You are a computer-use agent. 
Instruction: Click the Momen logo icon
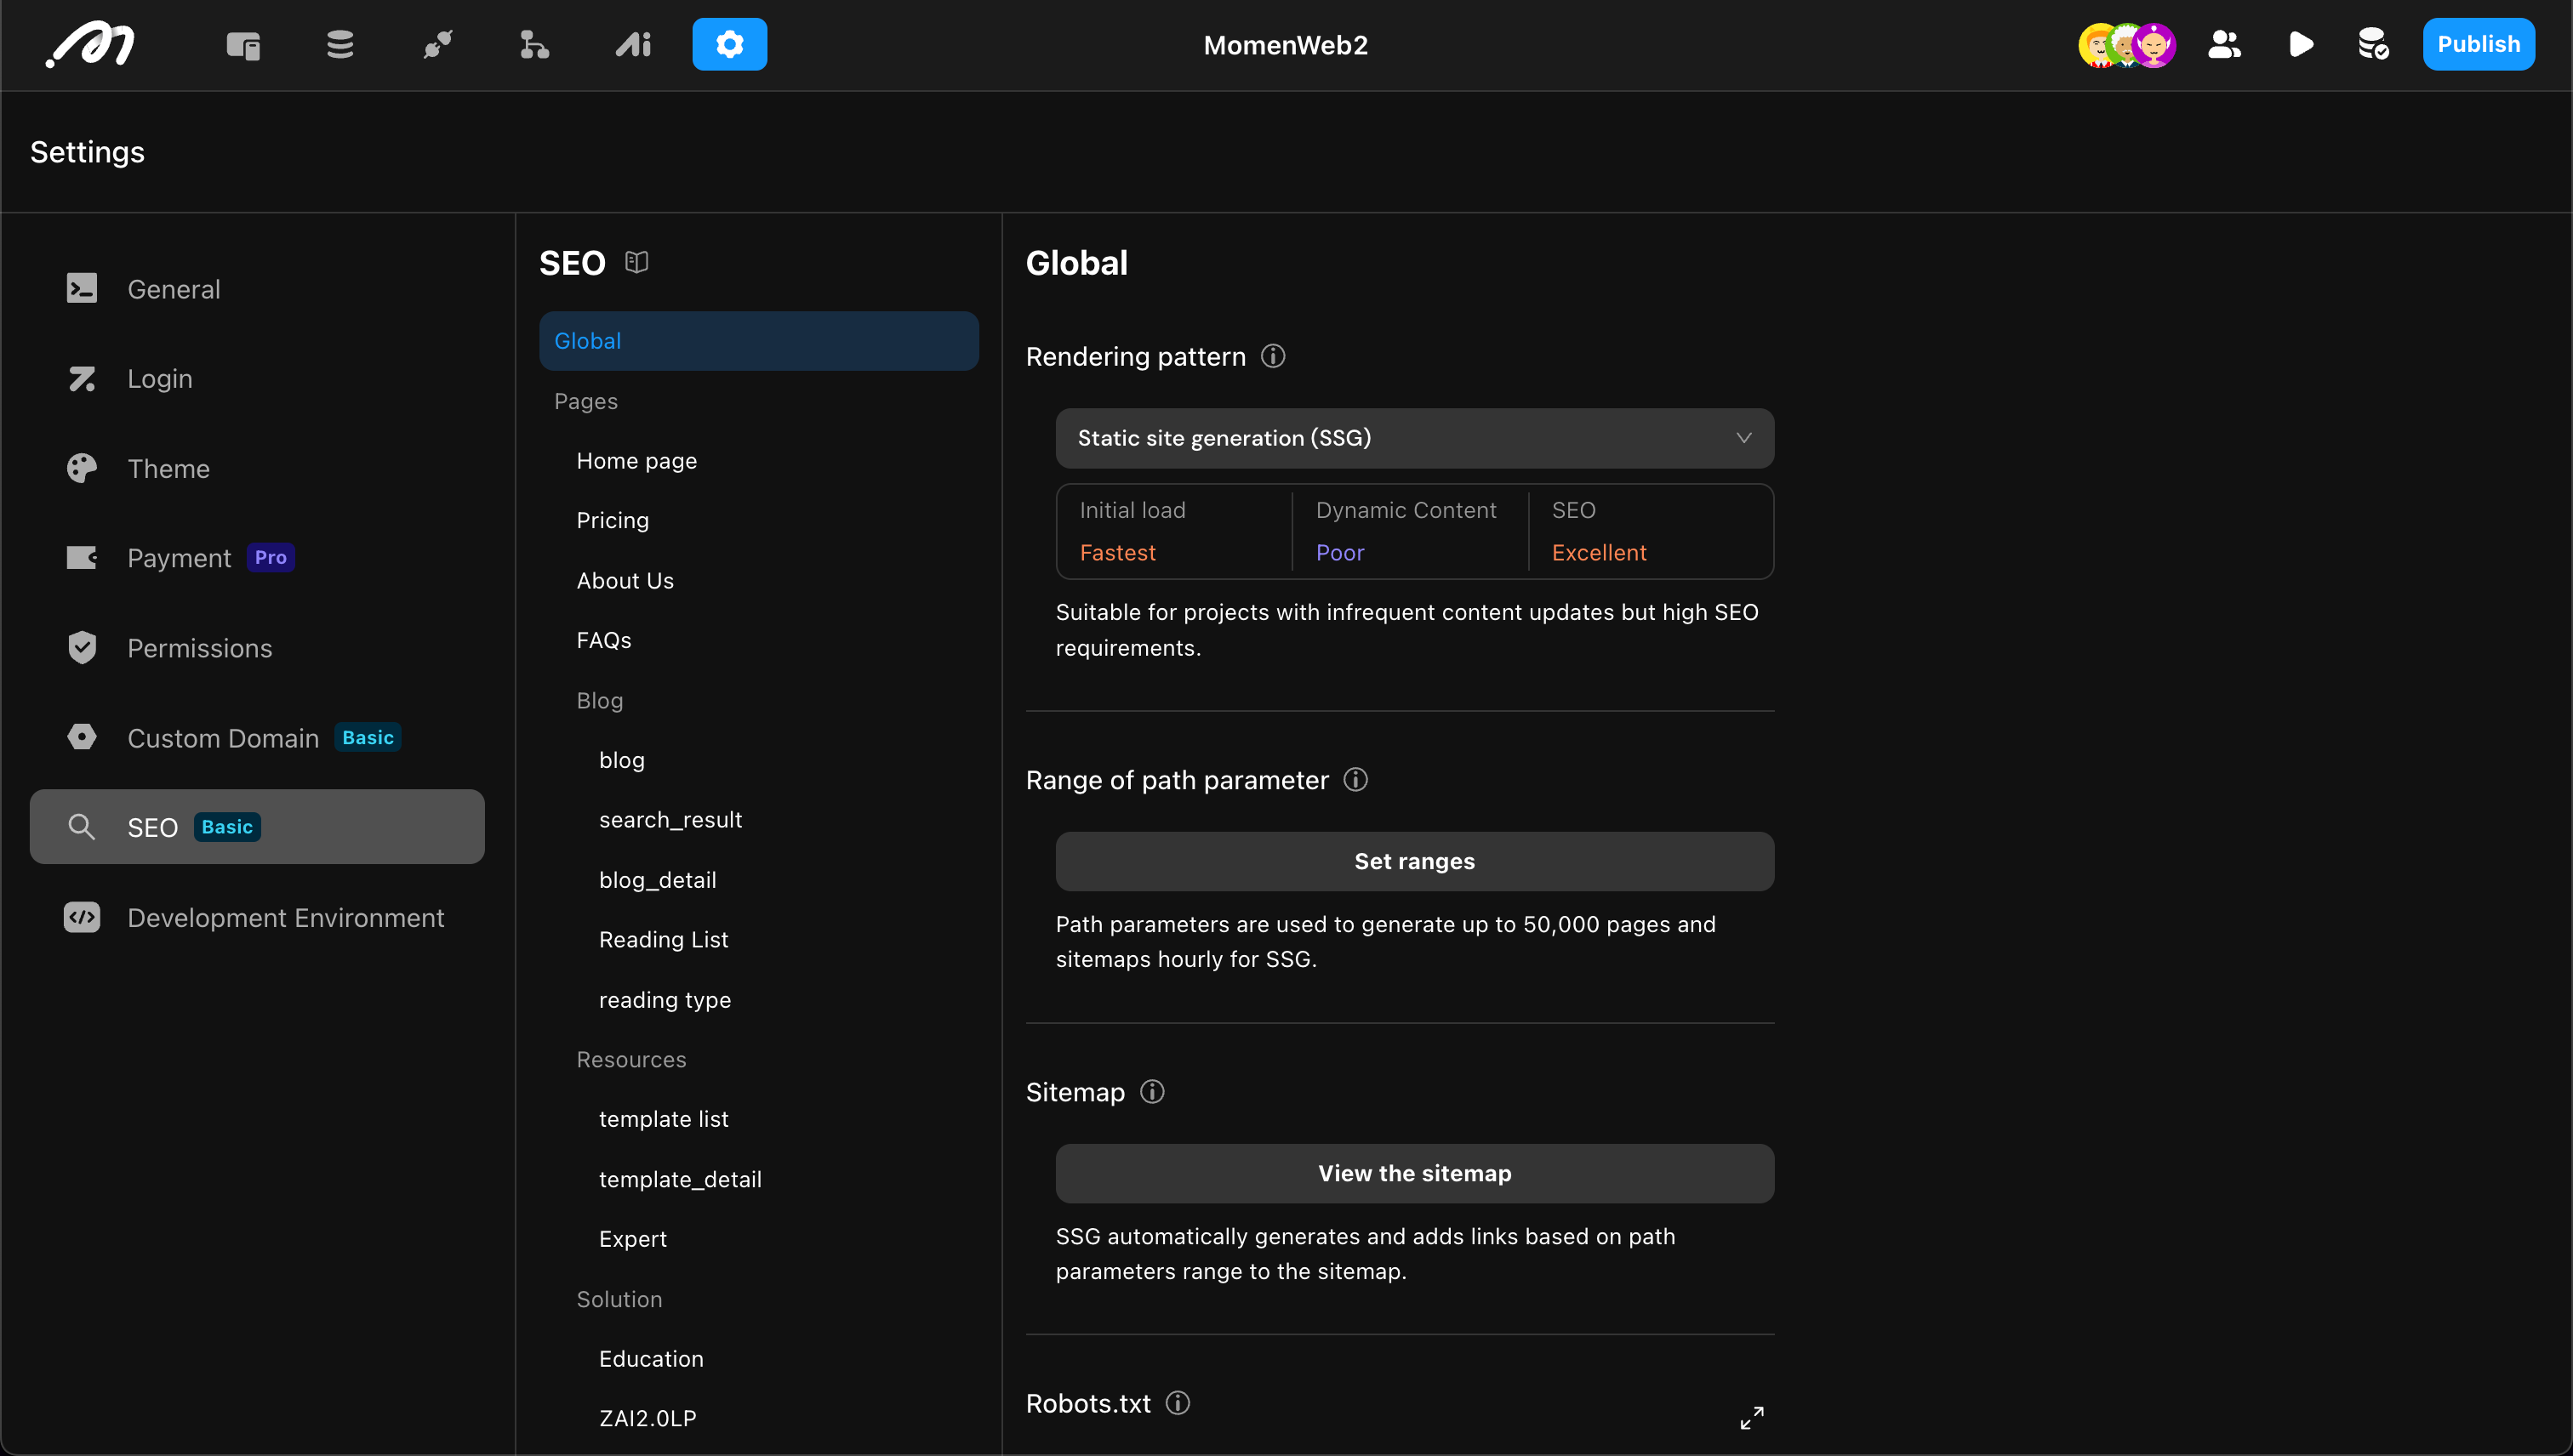(90, 45)
